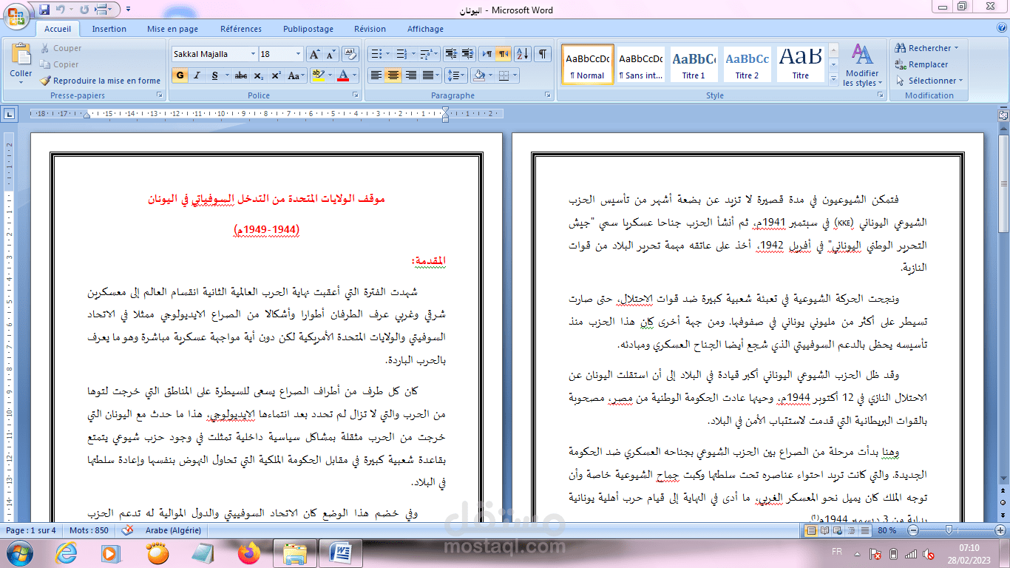Apply the red font color
The image size is (1010, 568).
[342, 75]
